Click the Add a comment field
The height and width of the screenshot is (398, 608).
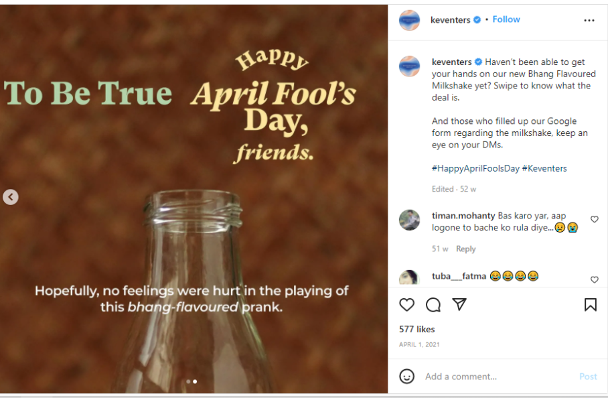(x=496, y=377)
